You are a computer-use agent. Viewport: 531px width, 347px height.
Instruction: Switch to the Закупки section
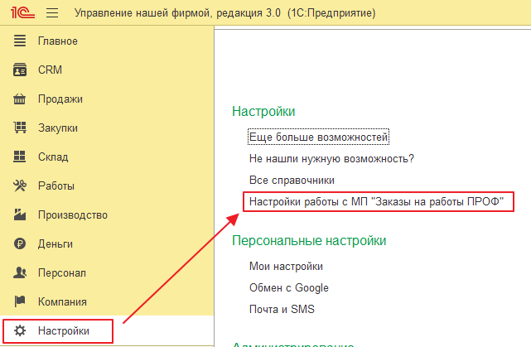click(58, 128)
